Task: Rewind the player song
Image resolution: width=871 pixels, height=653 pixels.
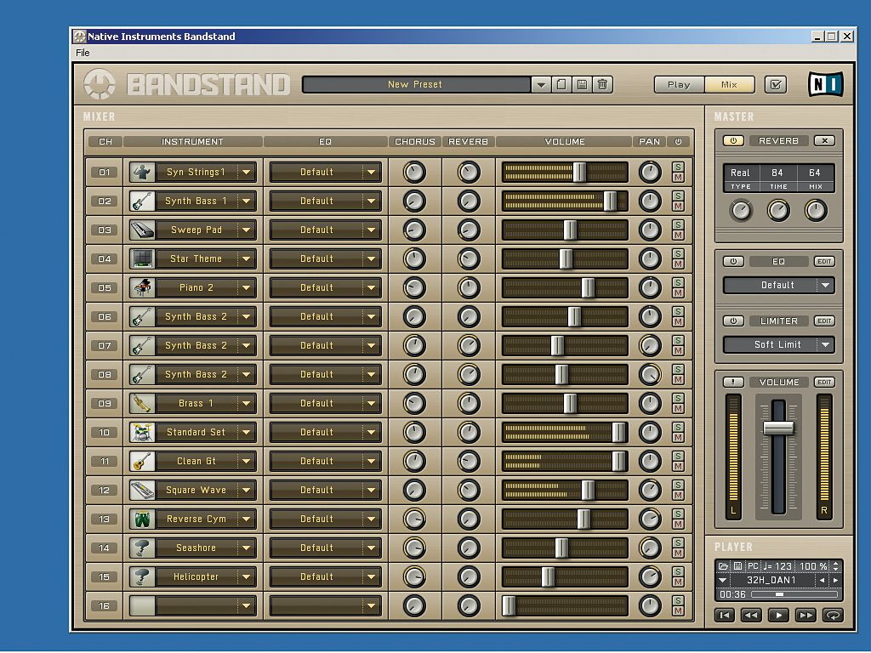Action: [x=752, y=615]
